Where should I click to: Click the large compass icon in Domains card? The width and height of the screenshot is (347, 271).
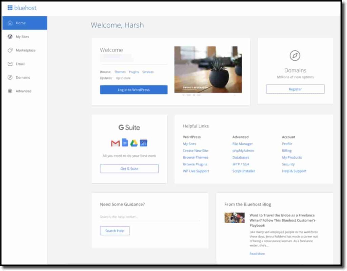tap(295, 56)
